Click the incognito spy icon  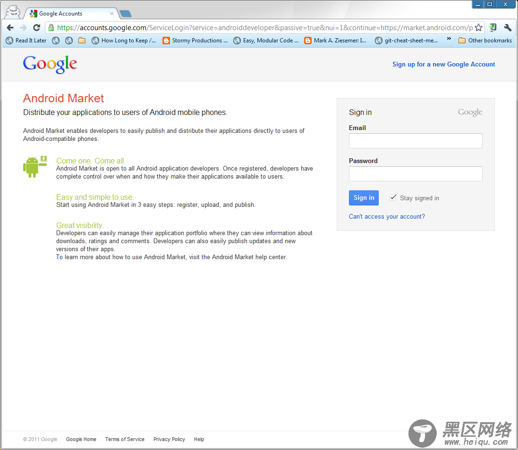click(x=13, y=12)
